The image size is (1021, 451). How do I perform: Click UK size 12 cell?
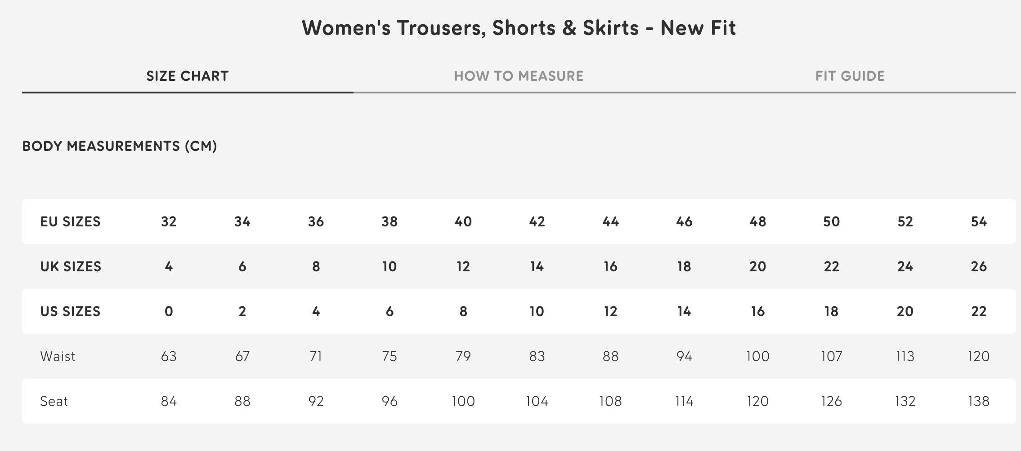click(463, 266)
